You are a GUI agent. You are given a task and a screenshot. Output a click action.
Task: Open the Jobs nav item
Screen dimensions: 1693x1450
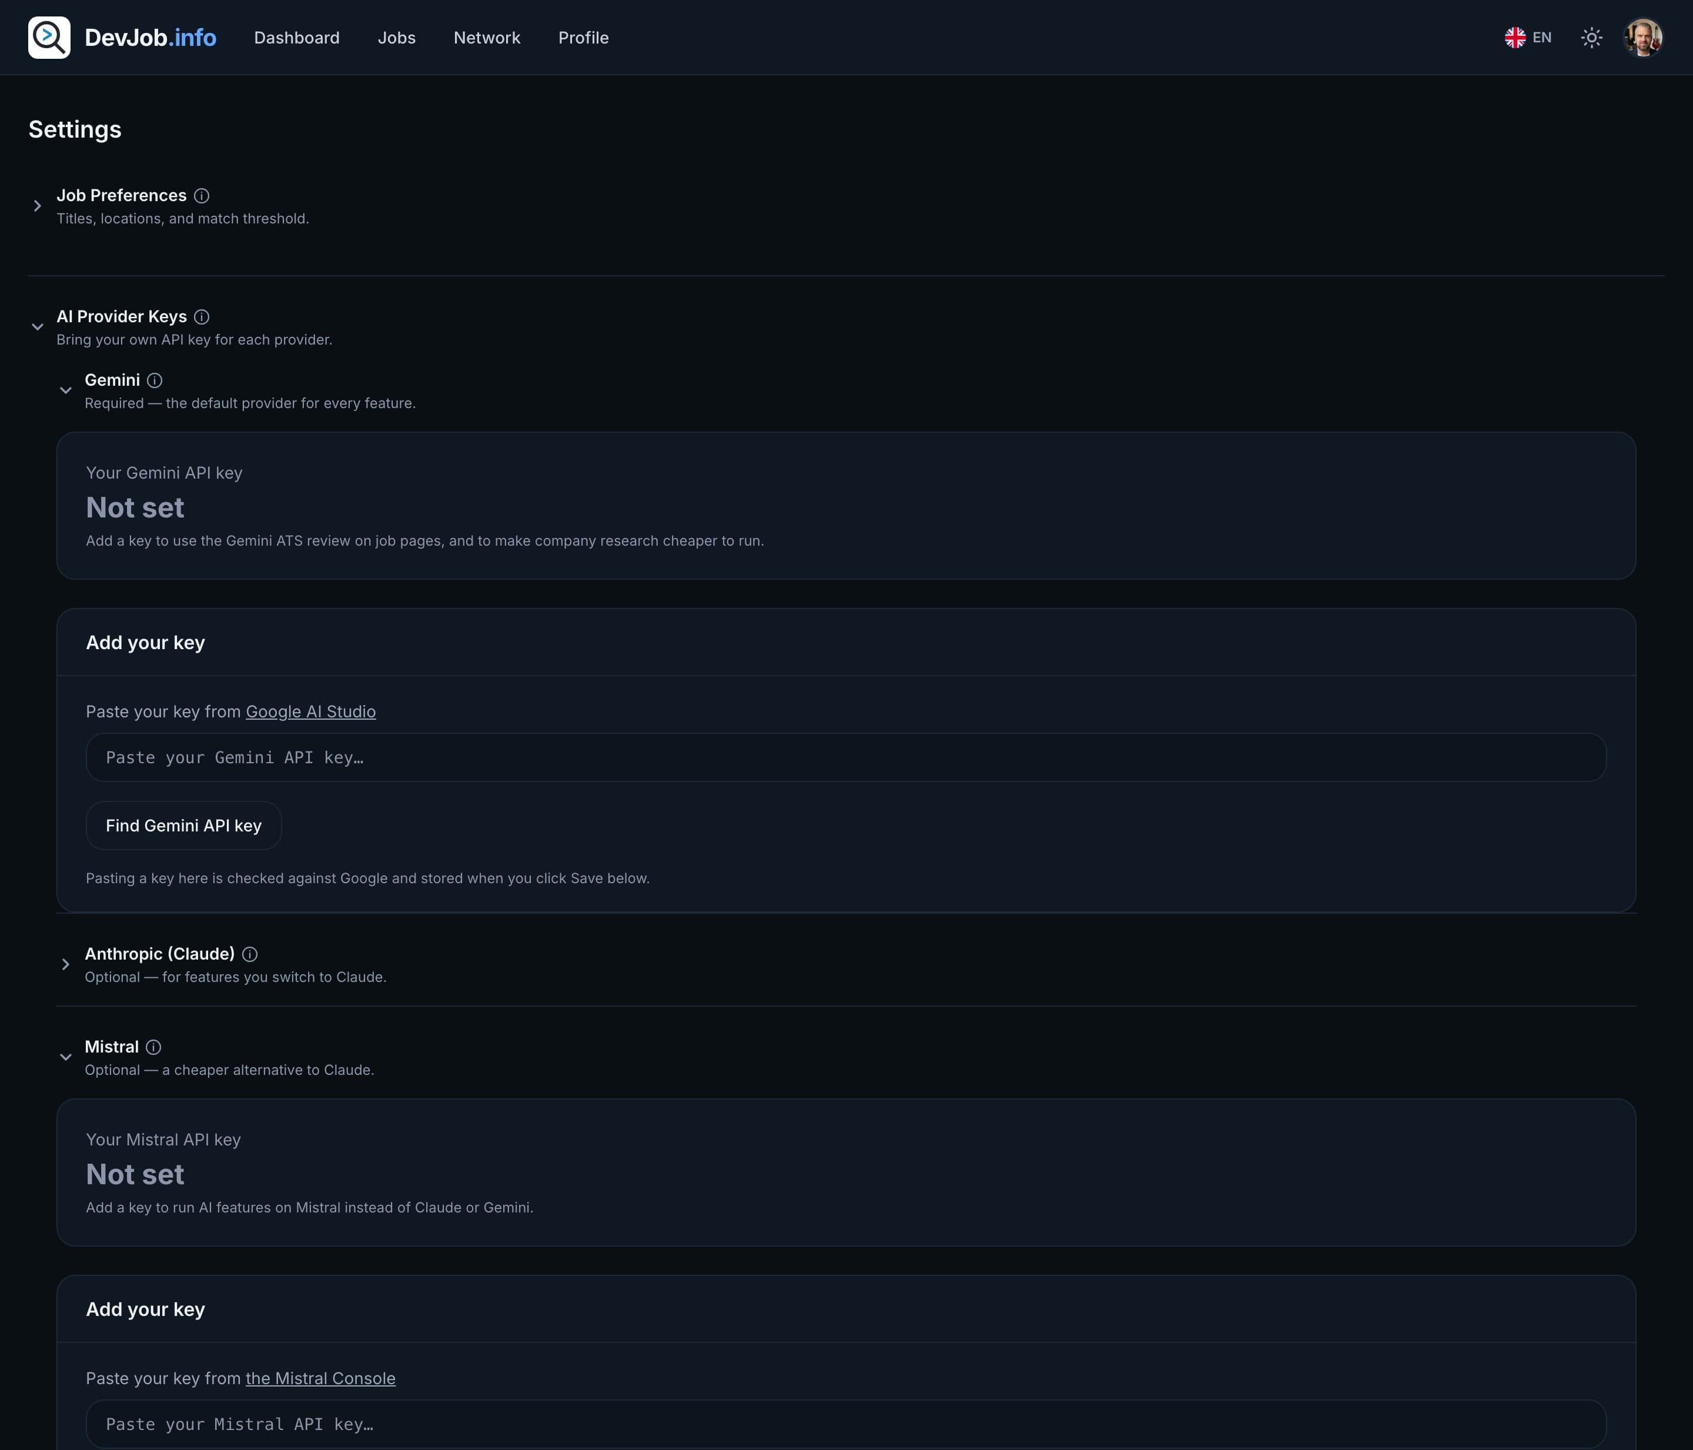(x=396, y=38)
